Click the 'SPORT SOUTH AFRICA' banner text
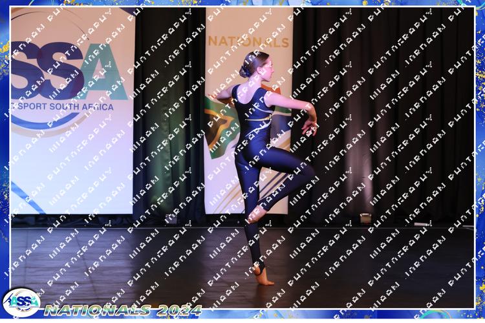 coord(64,107)
